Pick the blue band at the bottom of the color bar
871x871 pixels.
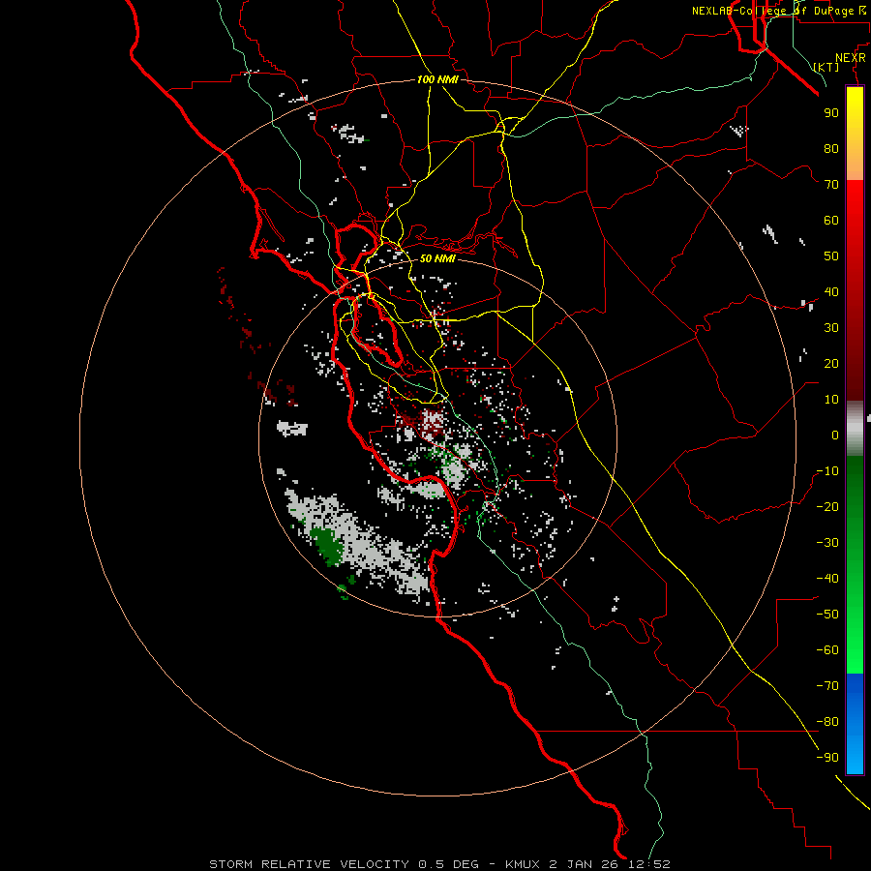[x=855, y=724]
